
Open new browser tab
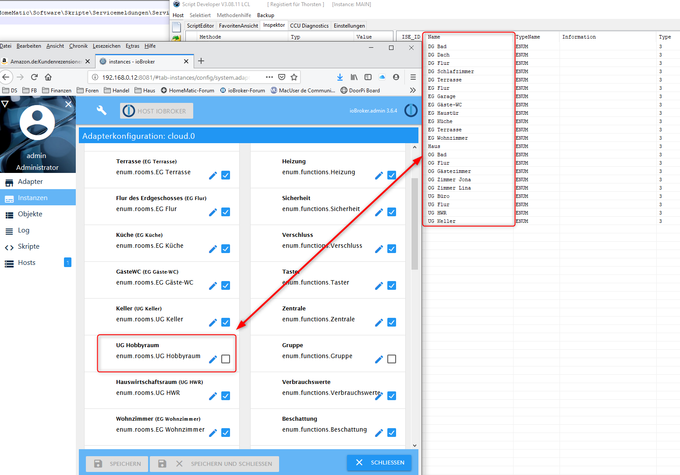201,61
